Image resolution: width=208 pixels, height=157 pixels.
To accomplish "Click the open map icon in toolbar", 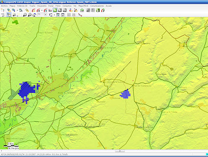I will pyautogui.click(x=9, y=10).
